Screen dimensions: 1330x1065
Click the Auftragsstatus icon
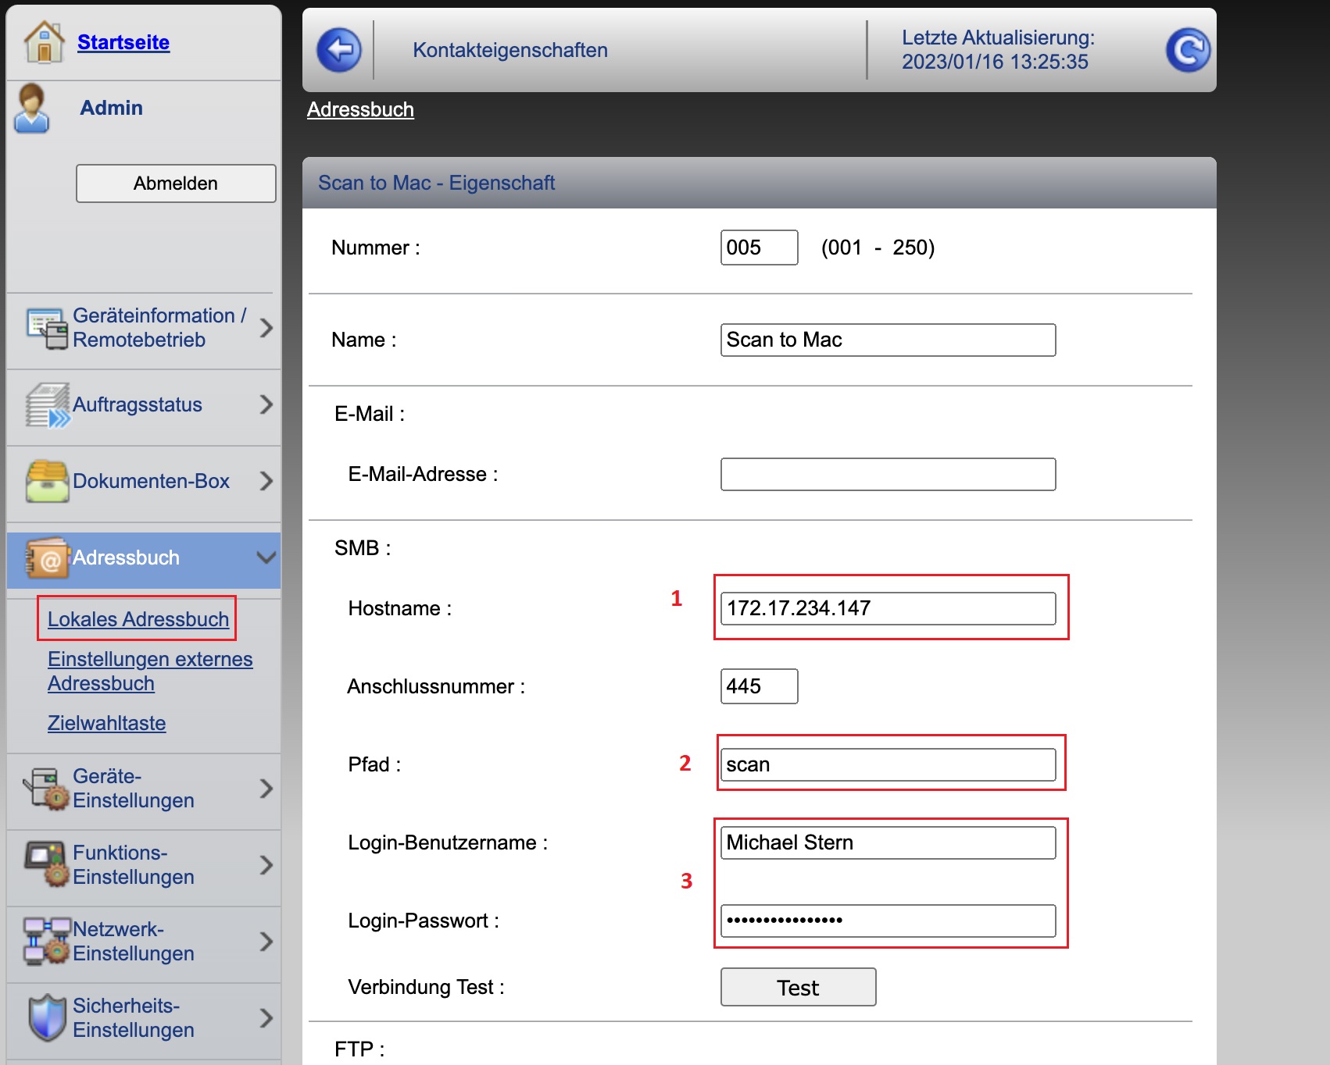pyautogui.click(x=47, y=405)
